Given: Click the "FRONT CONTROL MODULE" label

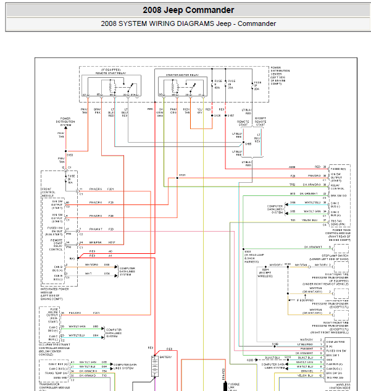Looking at the screenshot, I should (x=49, y=192).
